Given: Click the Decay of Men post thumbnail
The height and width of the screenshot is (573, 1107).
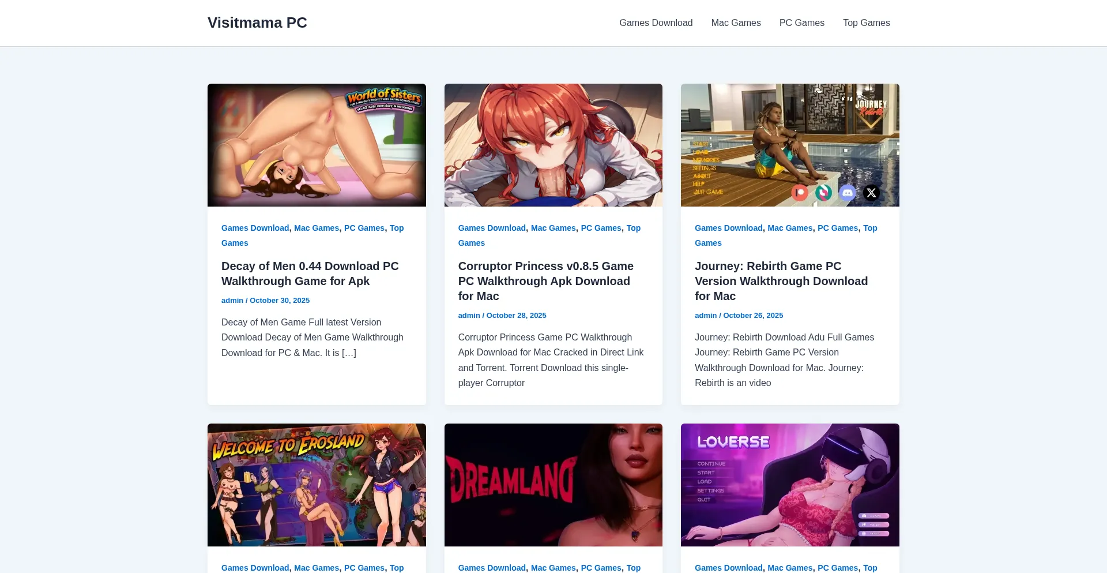Looking at the screenshot, I should point(317,145).
